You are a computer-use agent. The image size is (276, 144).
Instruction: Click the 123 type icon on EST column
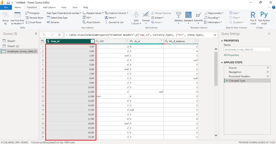[97, 41]
